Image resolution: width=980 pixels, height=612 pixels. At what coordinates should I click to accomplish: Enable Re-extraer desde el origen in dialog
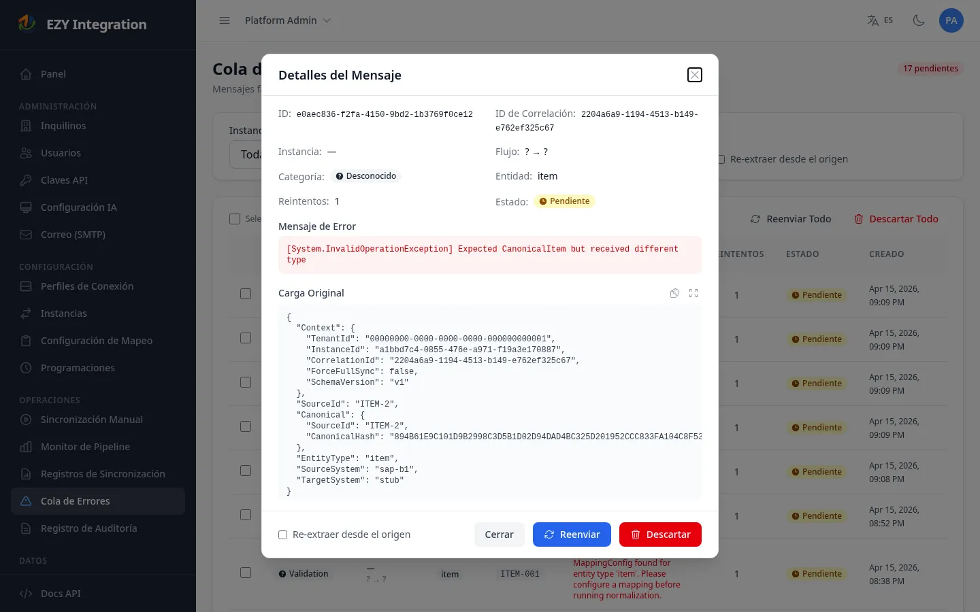tap(282, 535)
